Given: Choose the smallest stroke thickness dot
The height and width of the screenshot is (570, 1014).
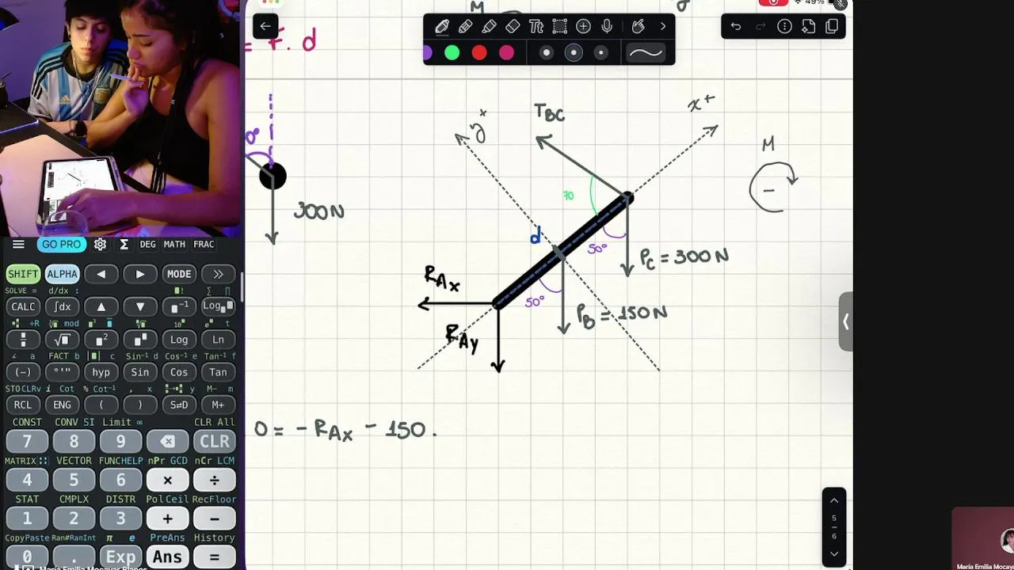Looking at the screenshot, I should point(600,53).
